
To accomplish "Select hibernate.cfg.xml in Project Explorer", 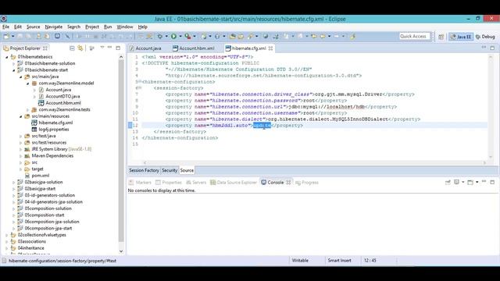I will point(55,123).
